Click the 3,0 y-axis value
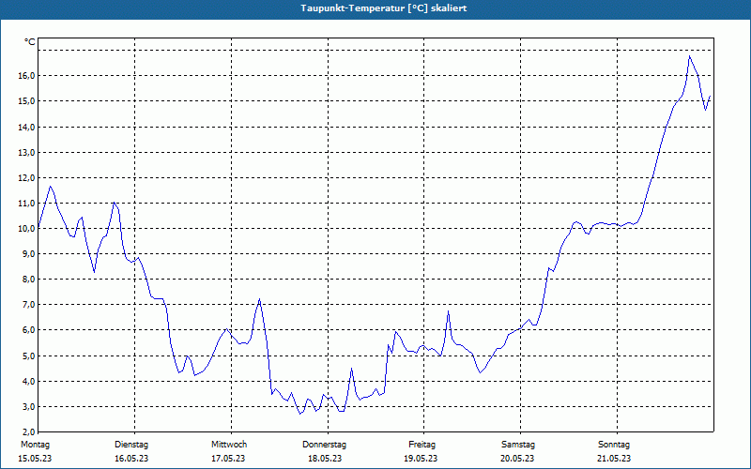This screenshot has height=469, width=751. (28, 406)
